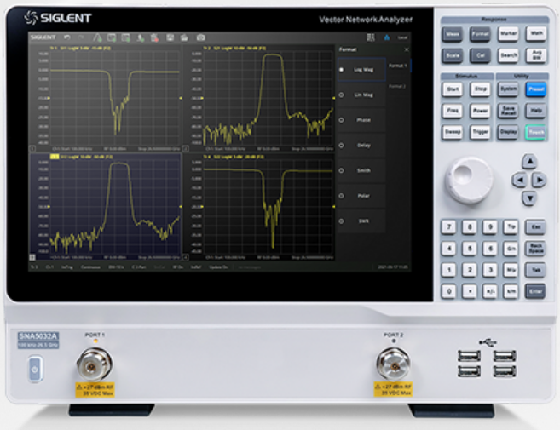Image resolution: width=560 pixels, height=430 pixels.
Task: Click the left arrow navigation key
Action: 520,180
